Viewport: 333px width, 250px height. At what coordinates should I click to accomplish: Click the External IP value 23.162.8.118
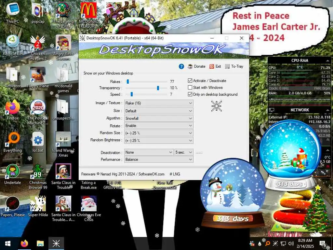[319, 117]
